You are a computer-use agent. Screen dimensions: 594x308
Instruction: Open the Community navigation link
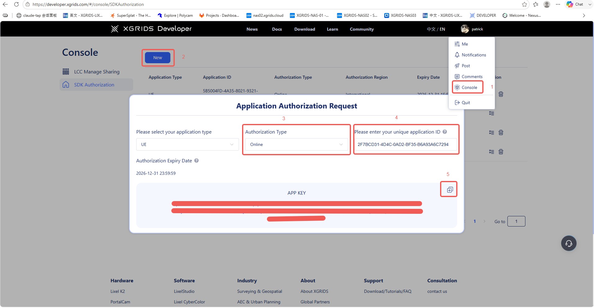[362, 29]
